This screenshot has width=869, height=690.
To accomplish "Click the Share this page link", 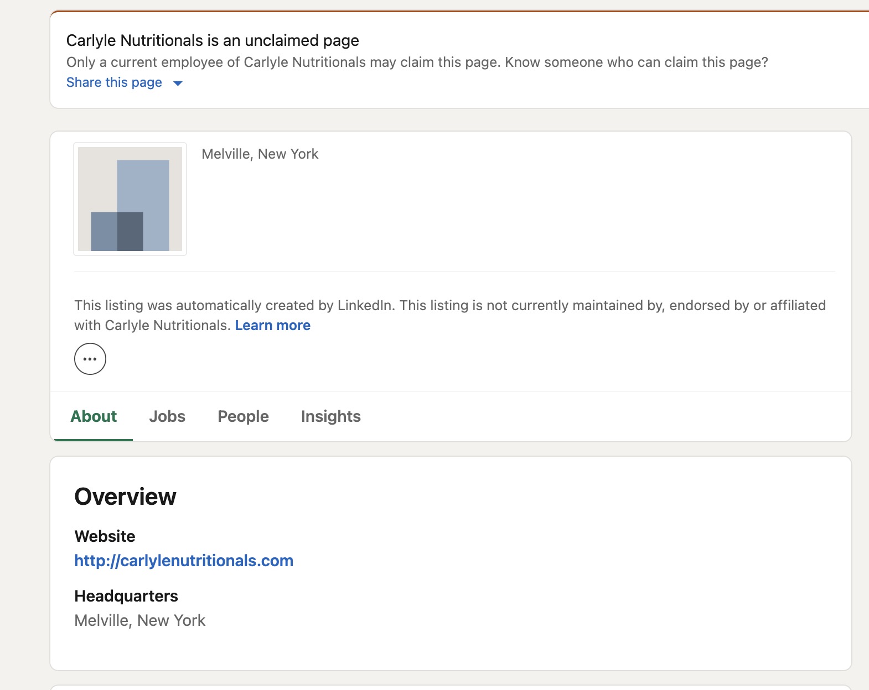I will (x=114, y=82).
